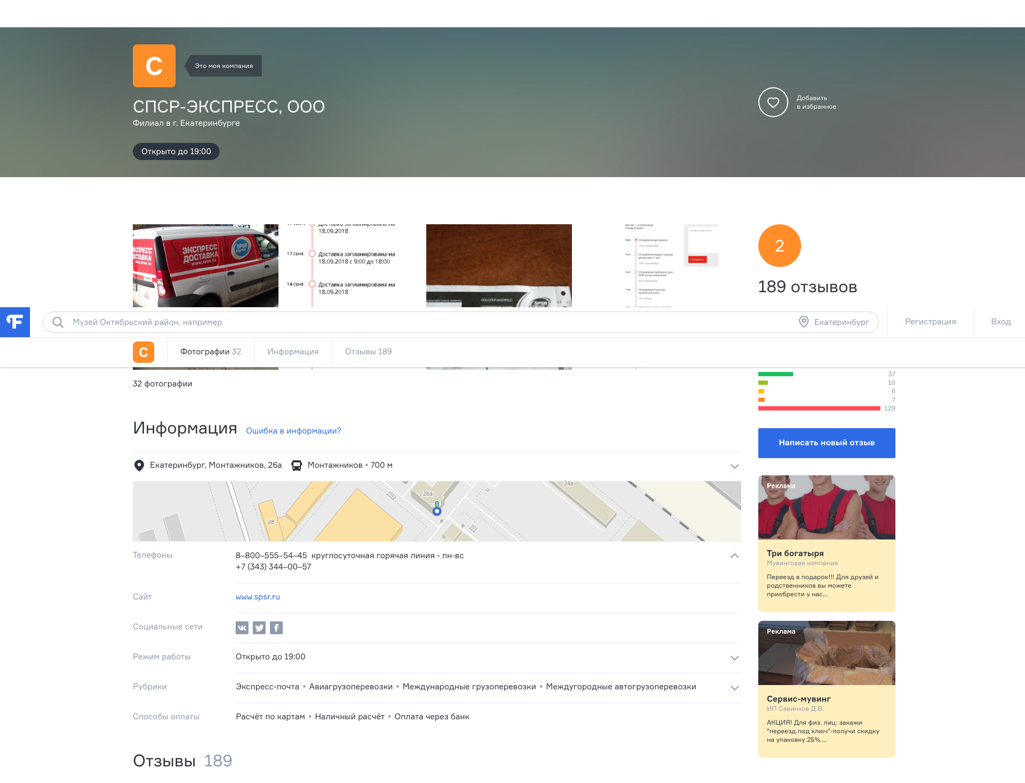This screenshot has height=783, width=1025.
Task: Click the large orange company logo
Action: [154, 66]
